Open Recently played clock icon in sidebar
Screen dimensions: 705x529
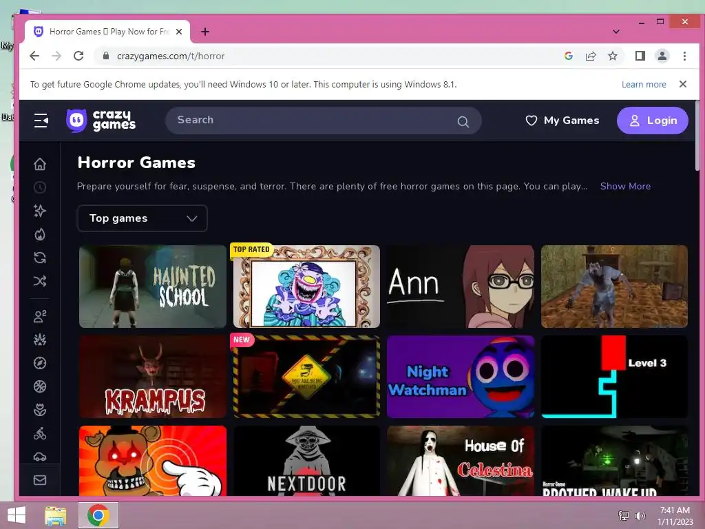(x=40, y=187)
